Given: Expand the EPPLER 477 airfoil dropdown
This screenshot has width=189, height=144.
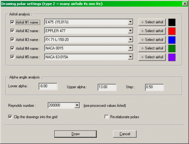Looking at the screenshot, I should tap(130, 31).
